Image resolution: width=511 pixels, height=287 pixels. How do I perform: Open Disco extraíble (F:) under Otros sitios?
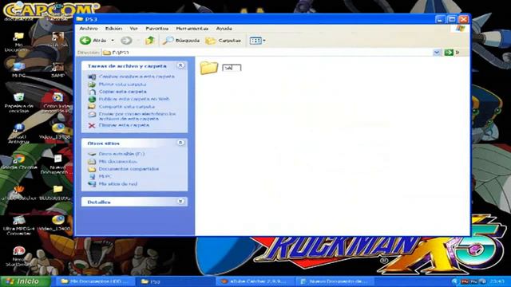121,154
